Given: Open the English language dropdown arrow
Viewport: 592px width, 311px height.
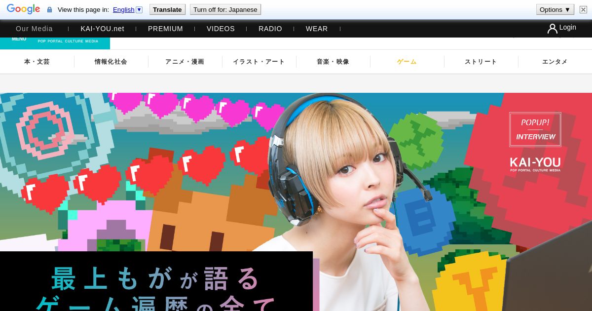Looking at the screenshot, I should 139,9.
